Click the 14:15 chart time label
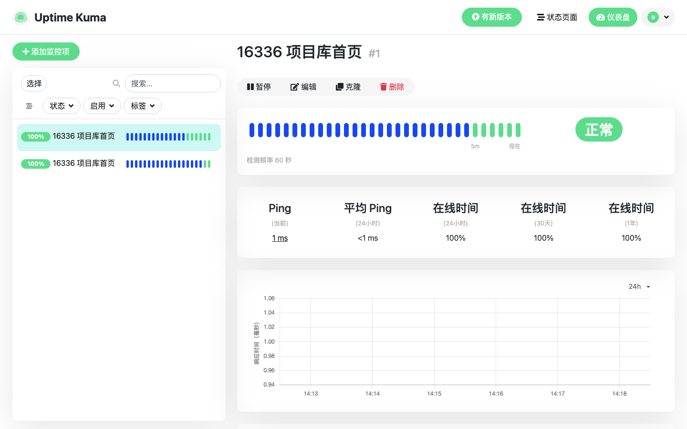Image resolution: width=687 pixels, height=429 pixels. (434, 394)
